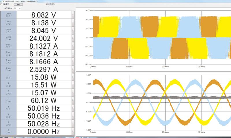The width and height of the screenshot is (231, 138).
Task: Select the Urms CH3 label cell
Action: pos(8,30)
